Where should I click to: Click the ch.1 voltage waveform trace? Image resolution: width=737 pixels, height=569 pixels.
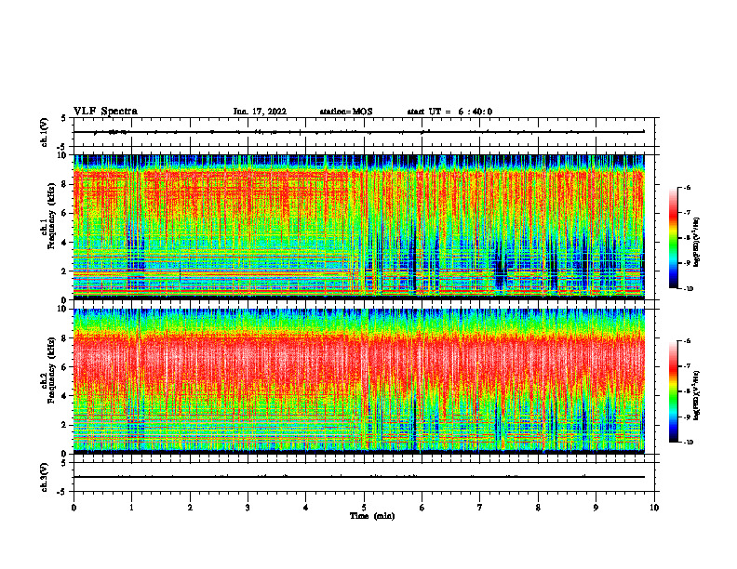coord(359,132)
